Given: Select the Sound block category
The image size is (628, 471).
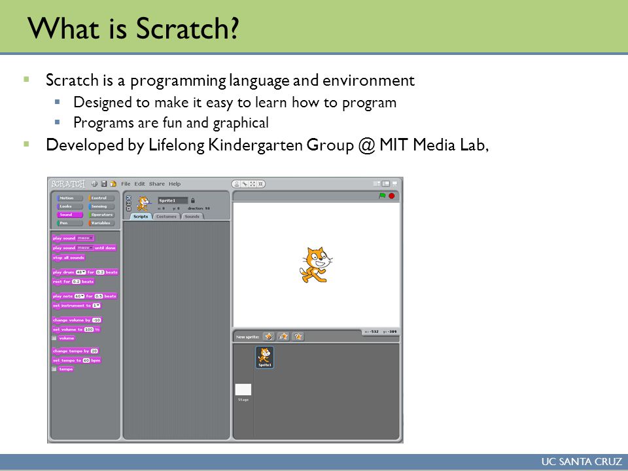Looking at the screenshot, I should [x=70, y=215].
